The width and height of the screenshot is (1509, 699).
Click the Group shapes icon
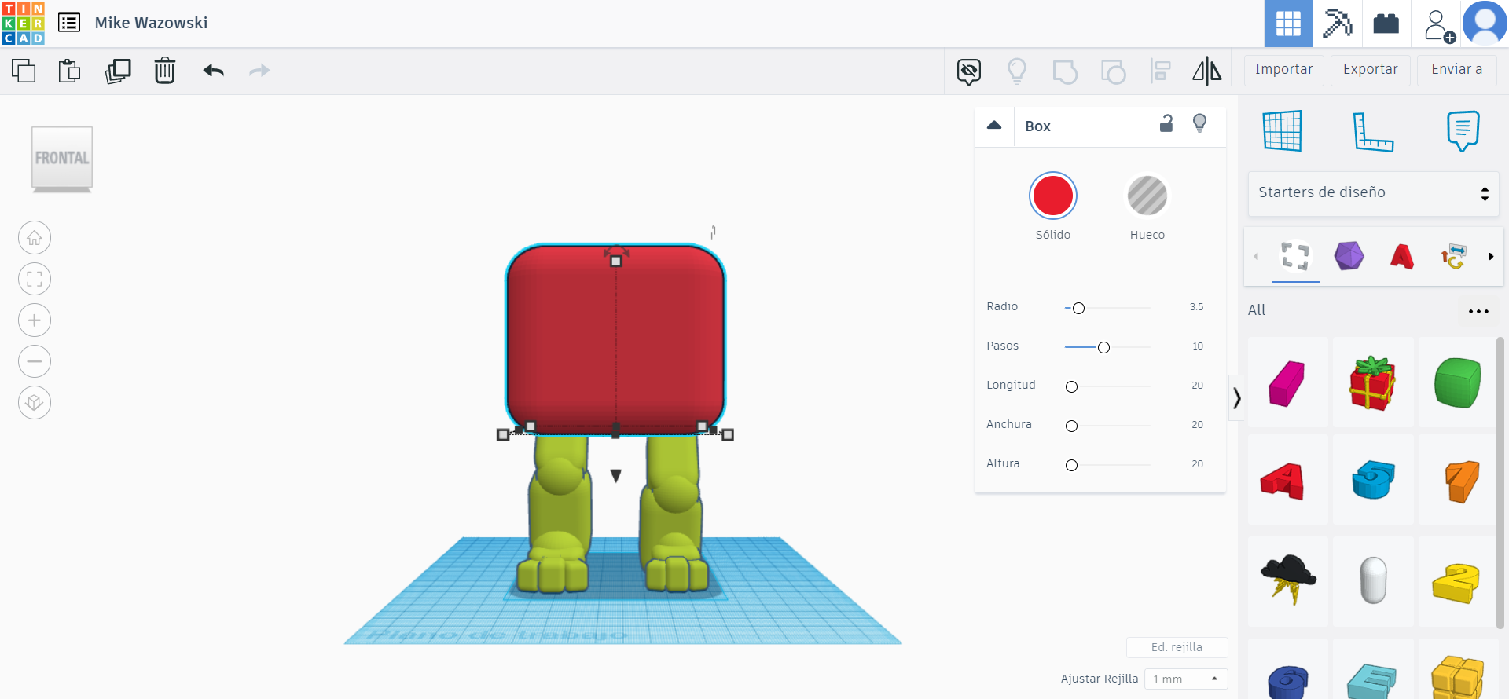pyautogui.click(x=1065, y=71)
